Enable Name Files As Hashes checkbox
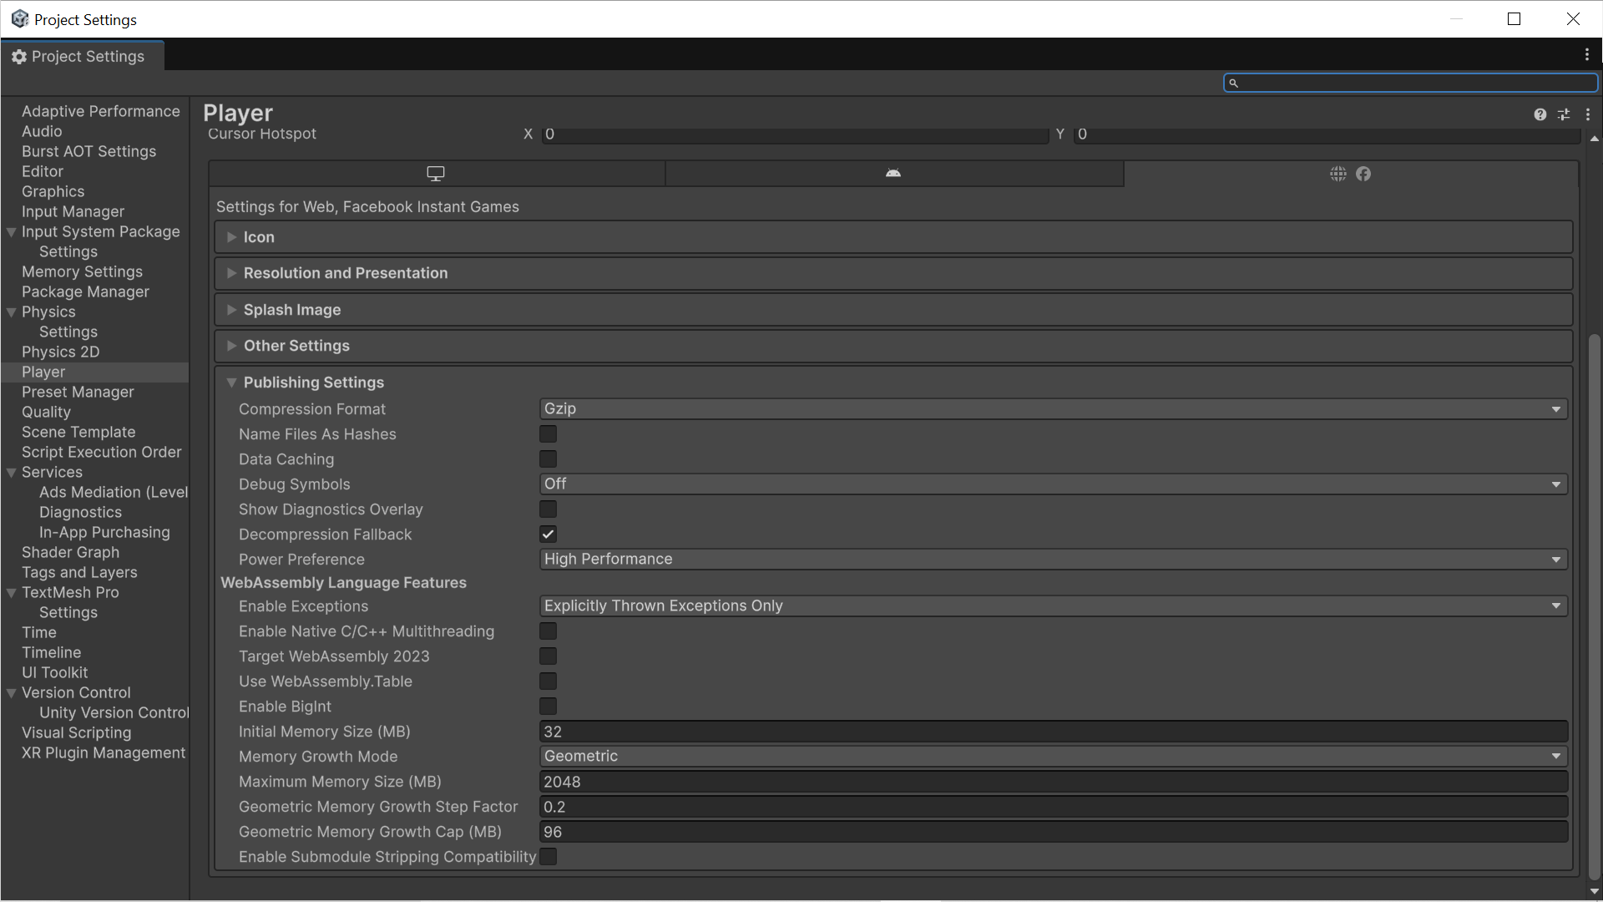The image size is (1603, 902). tap(548, 434)
